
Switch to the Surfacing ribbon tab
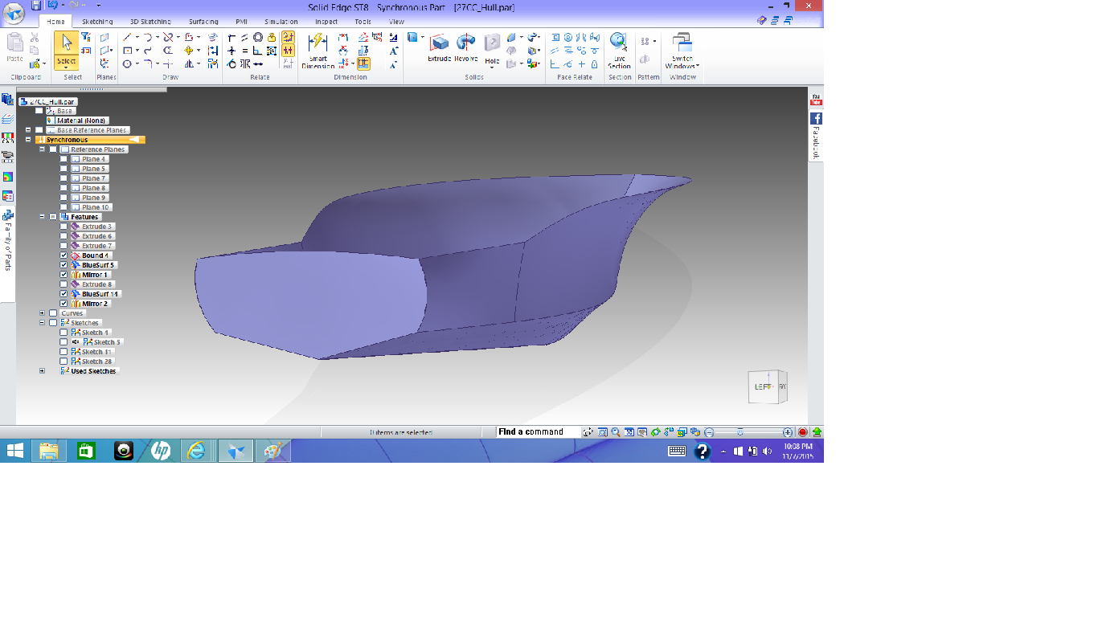(x=203, y=22)
